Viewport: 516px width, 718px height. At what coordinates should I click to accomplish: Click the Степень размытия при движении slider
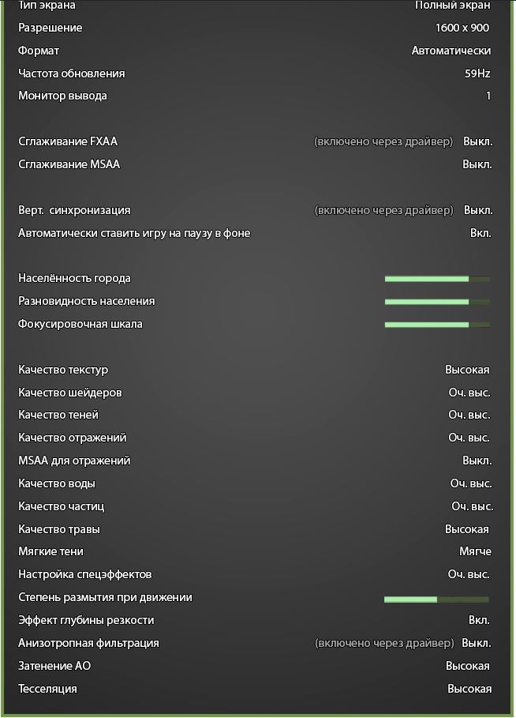[436, 600]
